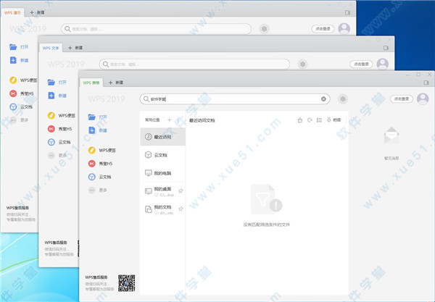Open settings gear in the WPS 演示 window
This screenshot has width=435, height=302.
pos(265,29)
